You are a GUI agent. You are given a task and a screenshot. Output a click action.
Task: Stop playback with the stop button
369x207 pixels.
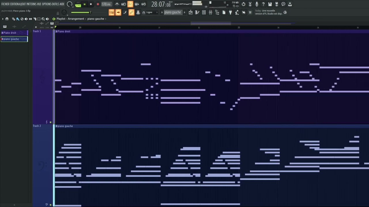tap(91, 4)
